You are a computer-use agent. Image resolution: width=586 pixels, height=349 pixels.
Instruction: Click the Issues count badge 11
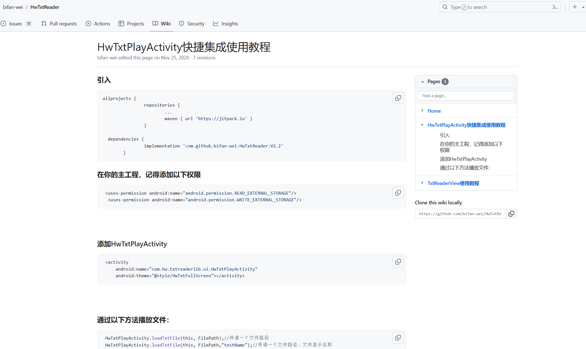(x=29, y=24)
